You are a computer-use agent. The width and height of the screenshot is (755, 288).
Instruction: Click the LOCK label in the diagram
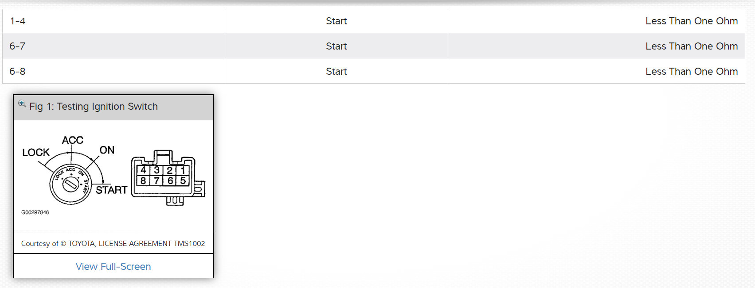pos(36,153)
